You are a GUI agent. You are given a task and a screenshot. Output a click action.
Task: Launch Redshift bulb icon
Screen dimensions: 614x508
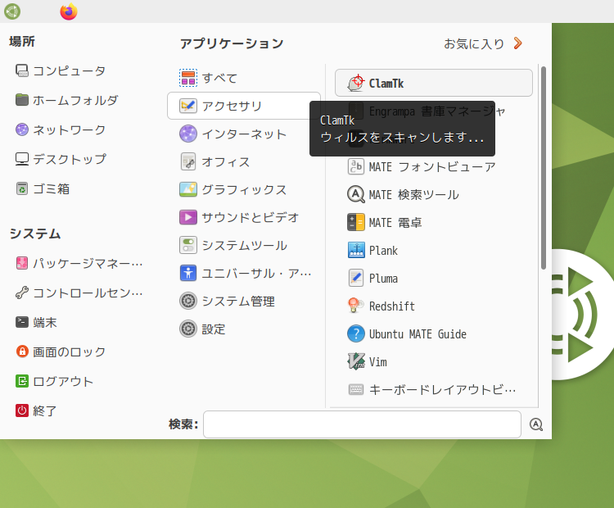point(356,306)
